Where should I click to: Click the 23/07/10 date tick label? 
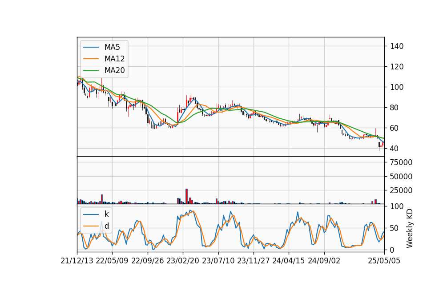218,261
